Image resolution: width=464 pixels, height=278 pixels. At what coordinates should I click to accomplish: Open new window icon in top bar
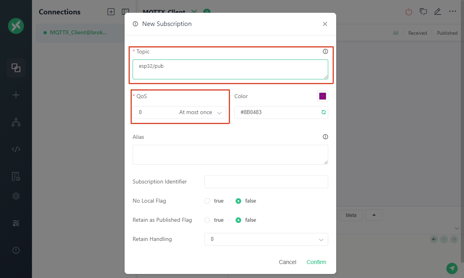[423, 12]
